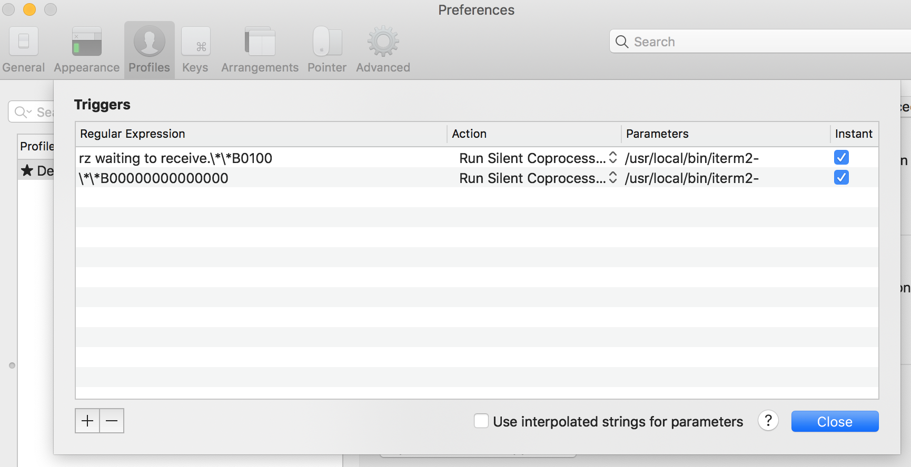Open the Pointer preferences pane

(x=327, y=50)
